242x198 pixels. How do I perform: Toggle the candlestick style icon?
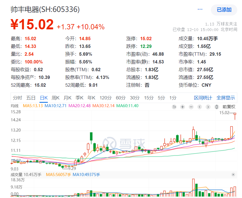[x=216, y=107]
